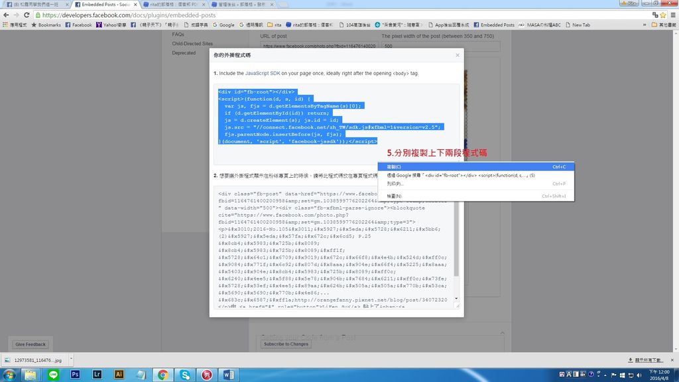
Task: Click the translate icon in the address bar
Action: [655, 15]
